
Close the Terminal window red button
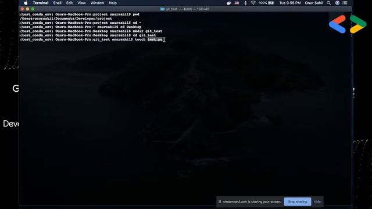point(22,9)
